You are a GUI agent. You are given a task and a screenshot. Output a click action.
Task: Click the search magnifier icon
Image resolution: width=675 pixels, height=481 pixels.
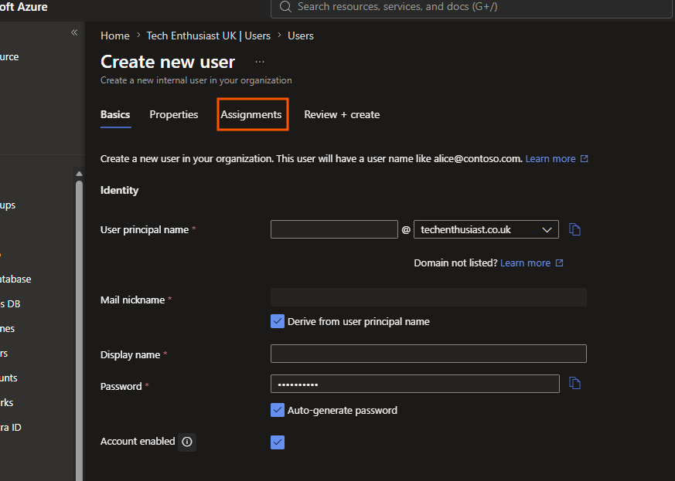click(285, 6)
